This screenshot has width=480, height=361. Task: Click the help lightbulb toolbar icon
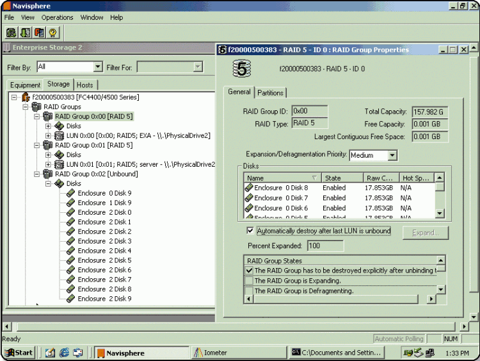52,32
